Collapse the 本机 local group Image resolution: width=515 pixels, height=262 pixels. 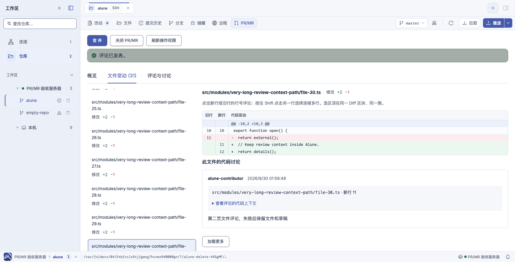click(x=18, y=127)
